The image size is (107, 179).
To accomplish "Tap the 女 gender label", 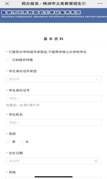I will coord(27,142).
